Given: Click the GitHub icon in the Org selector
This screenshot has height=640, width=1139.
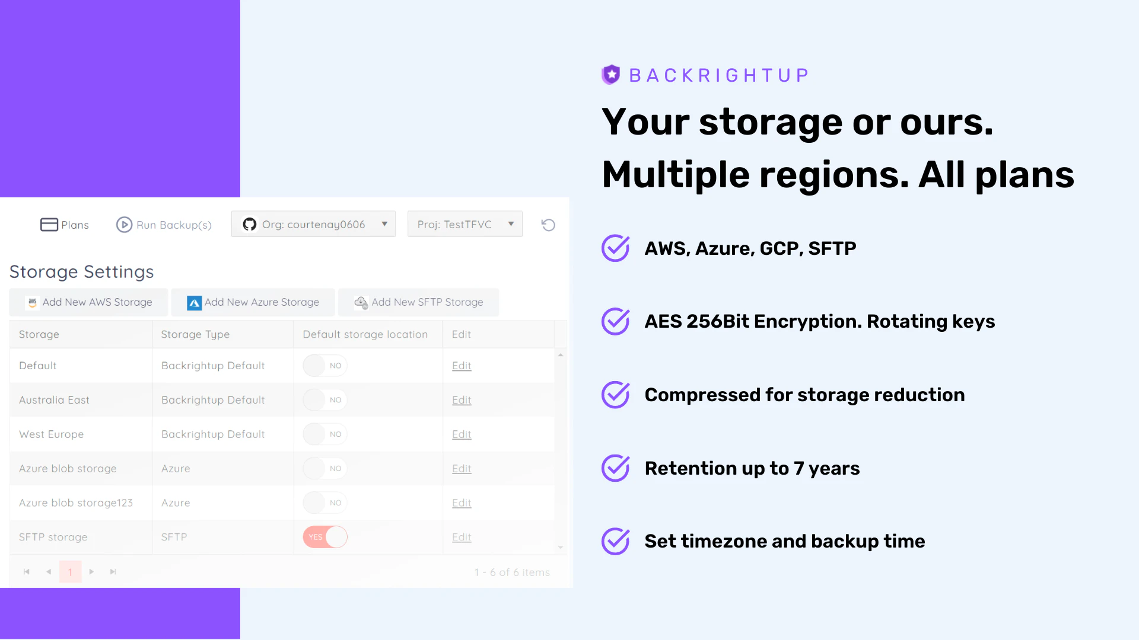Looking at the screenshot, I should (x=249, y=224).
